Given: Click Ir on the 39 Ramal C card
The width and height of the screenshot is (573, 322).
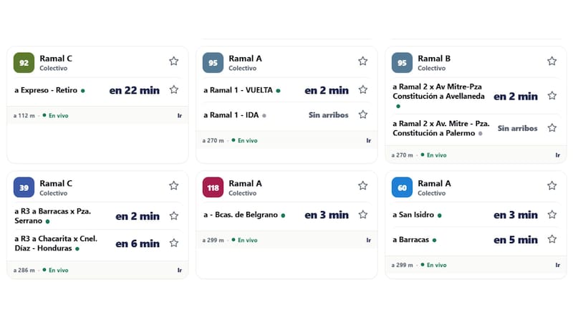Looking at the screenshot, I should point(180,270).
